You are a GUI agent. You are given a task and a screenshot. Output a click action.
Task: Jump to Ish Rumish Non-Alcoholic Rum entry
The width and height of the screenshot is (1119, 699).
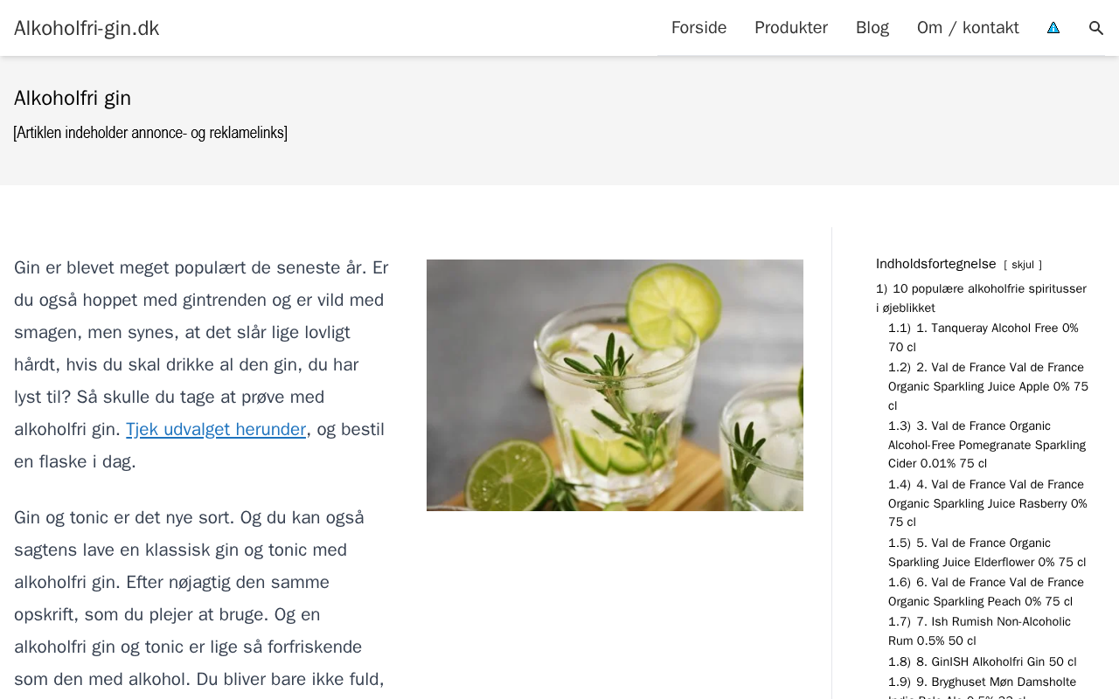(979, 631)
